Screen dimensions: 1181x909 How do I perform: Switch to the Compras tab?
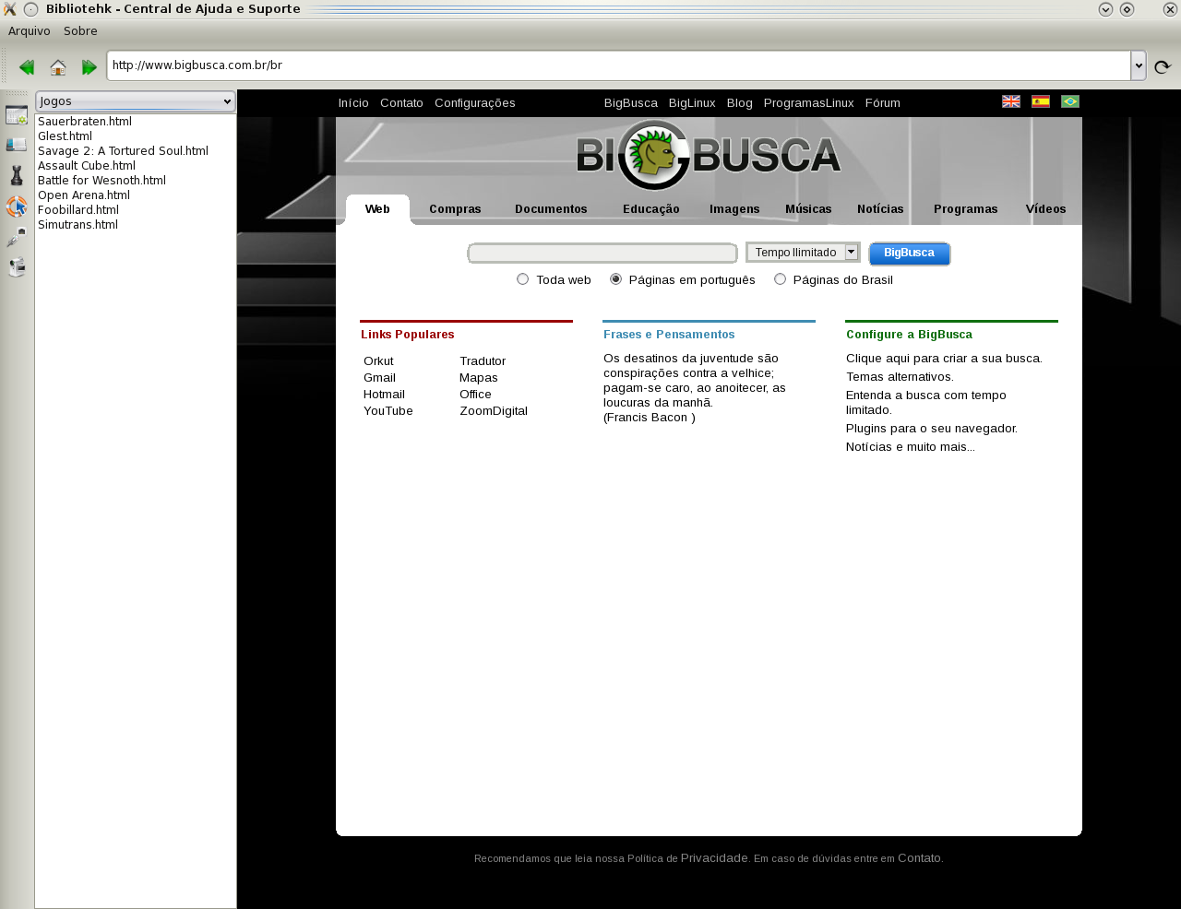pyautogui.click(x=455, y=209)
